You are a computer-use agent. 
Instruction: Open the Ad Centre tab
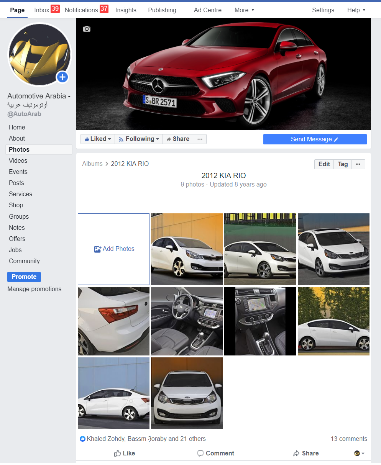[208, 10]
